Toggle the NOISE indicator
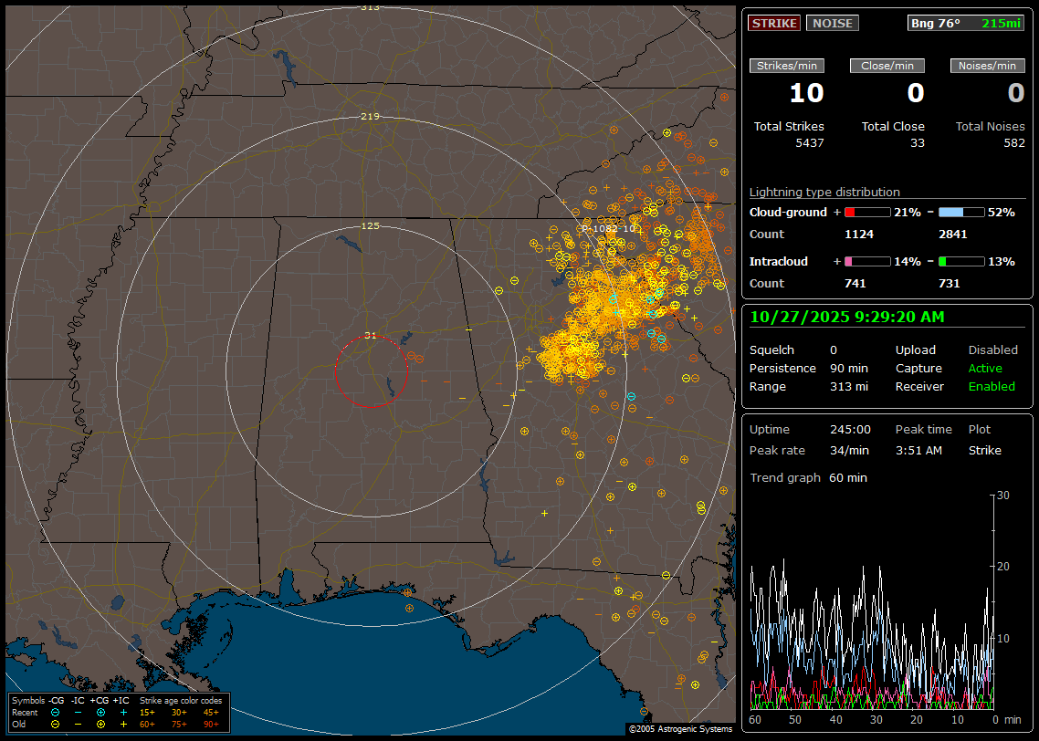The height and width of the screenshot is (741, 1039). point(832,23)
